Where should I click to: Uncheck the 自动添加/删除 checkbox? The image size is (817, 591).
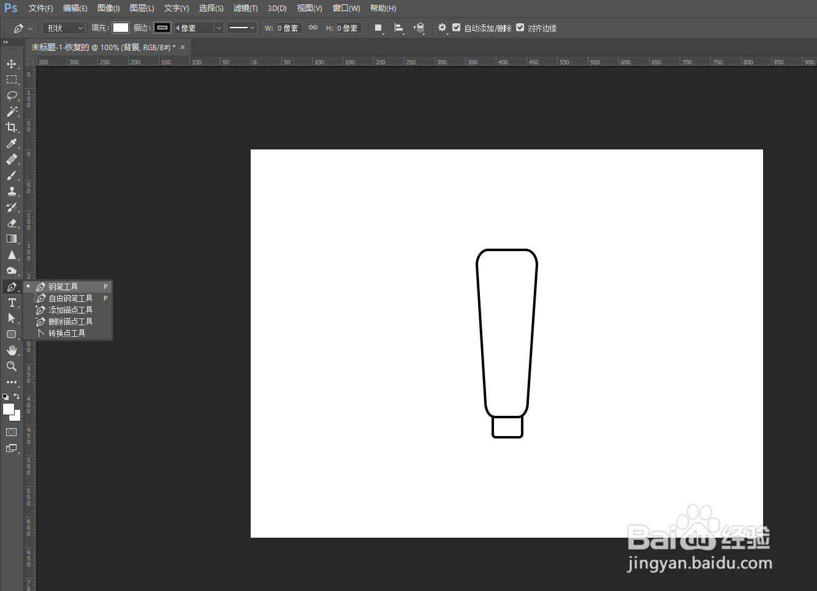click(456, 28)
